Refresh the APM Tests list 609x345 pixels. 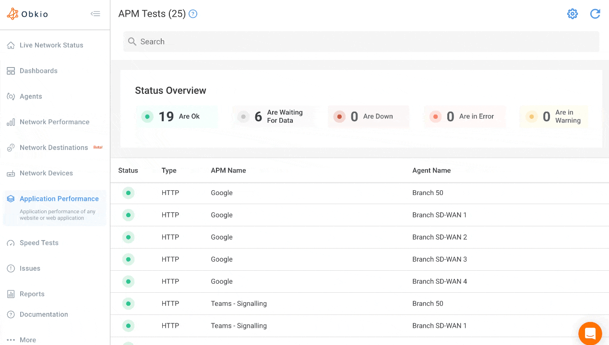coord(595,14)
